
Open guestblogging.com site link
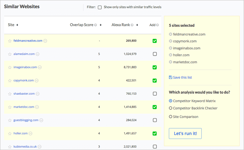26,120
